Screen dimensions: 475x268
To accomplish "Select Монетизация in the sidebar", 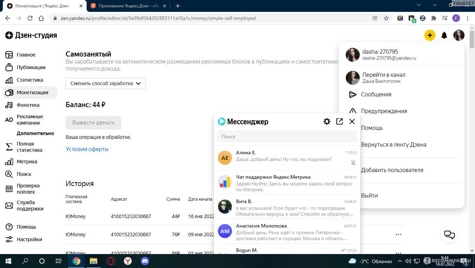I will [30, 92].
